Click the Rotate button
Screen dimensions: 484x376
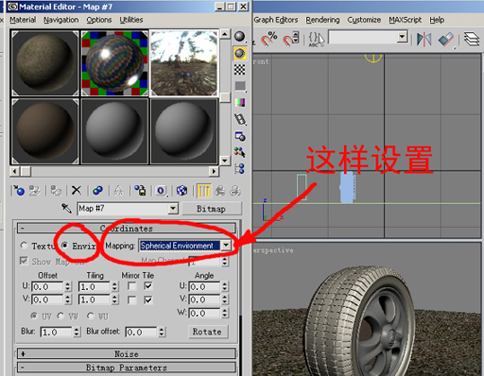tap(208, 332)
